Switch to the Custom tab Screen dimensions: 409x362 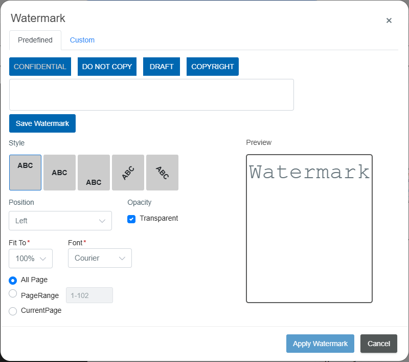pyautogui.click(x=82, y=40)
